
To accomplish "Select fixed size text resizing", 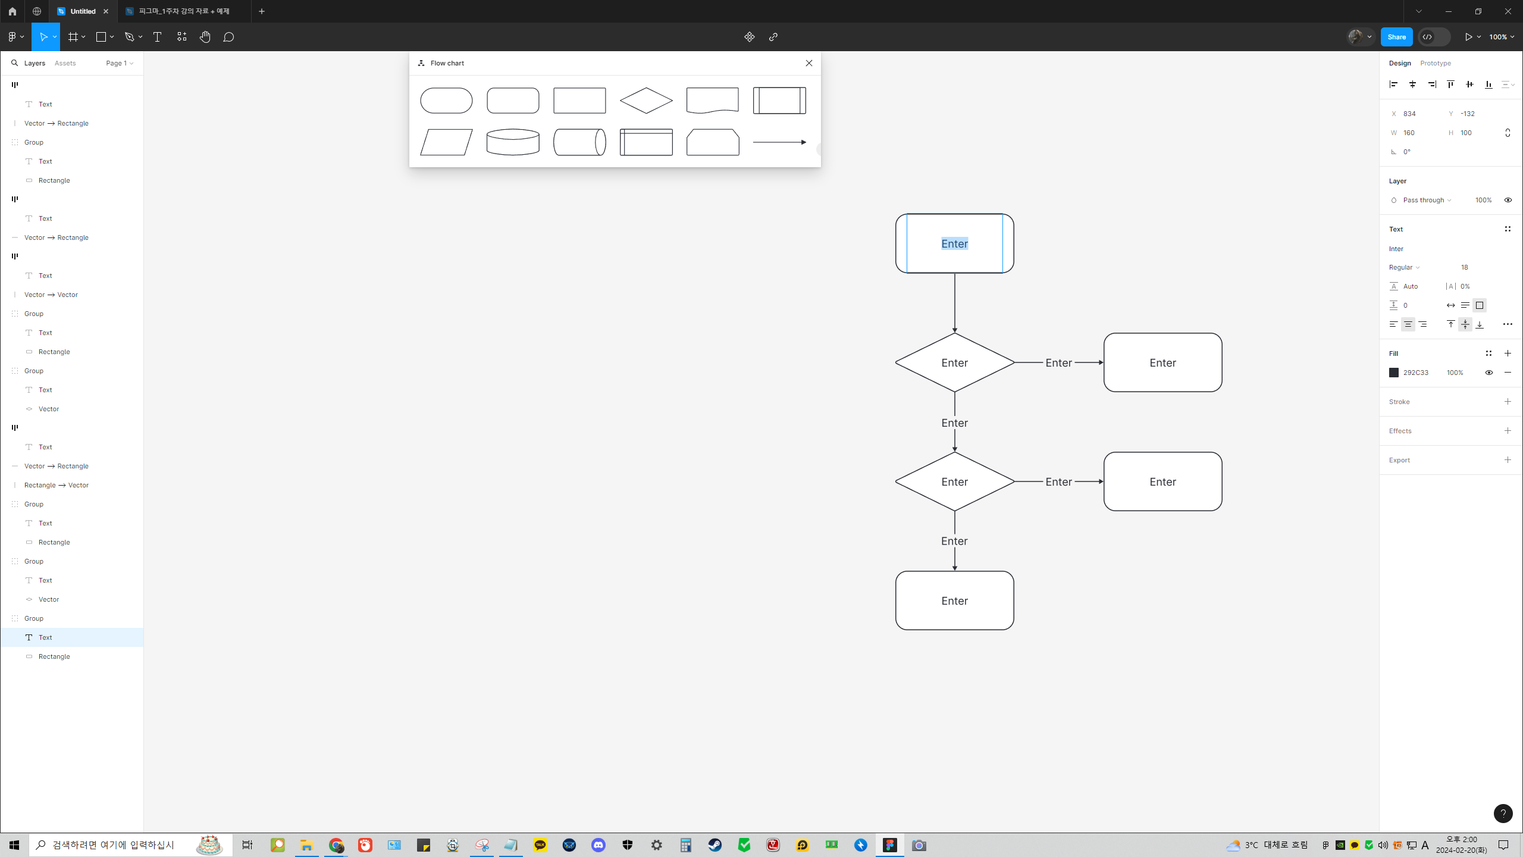I will [1480, 305].
